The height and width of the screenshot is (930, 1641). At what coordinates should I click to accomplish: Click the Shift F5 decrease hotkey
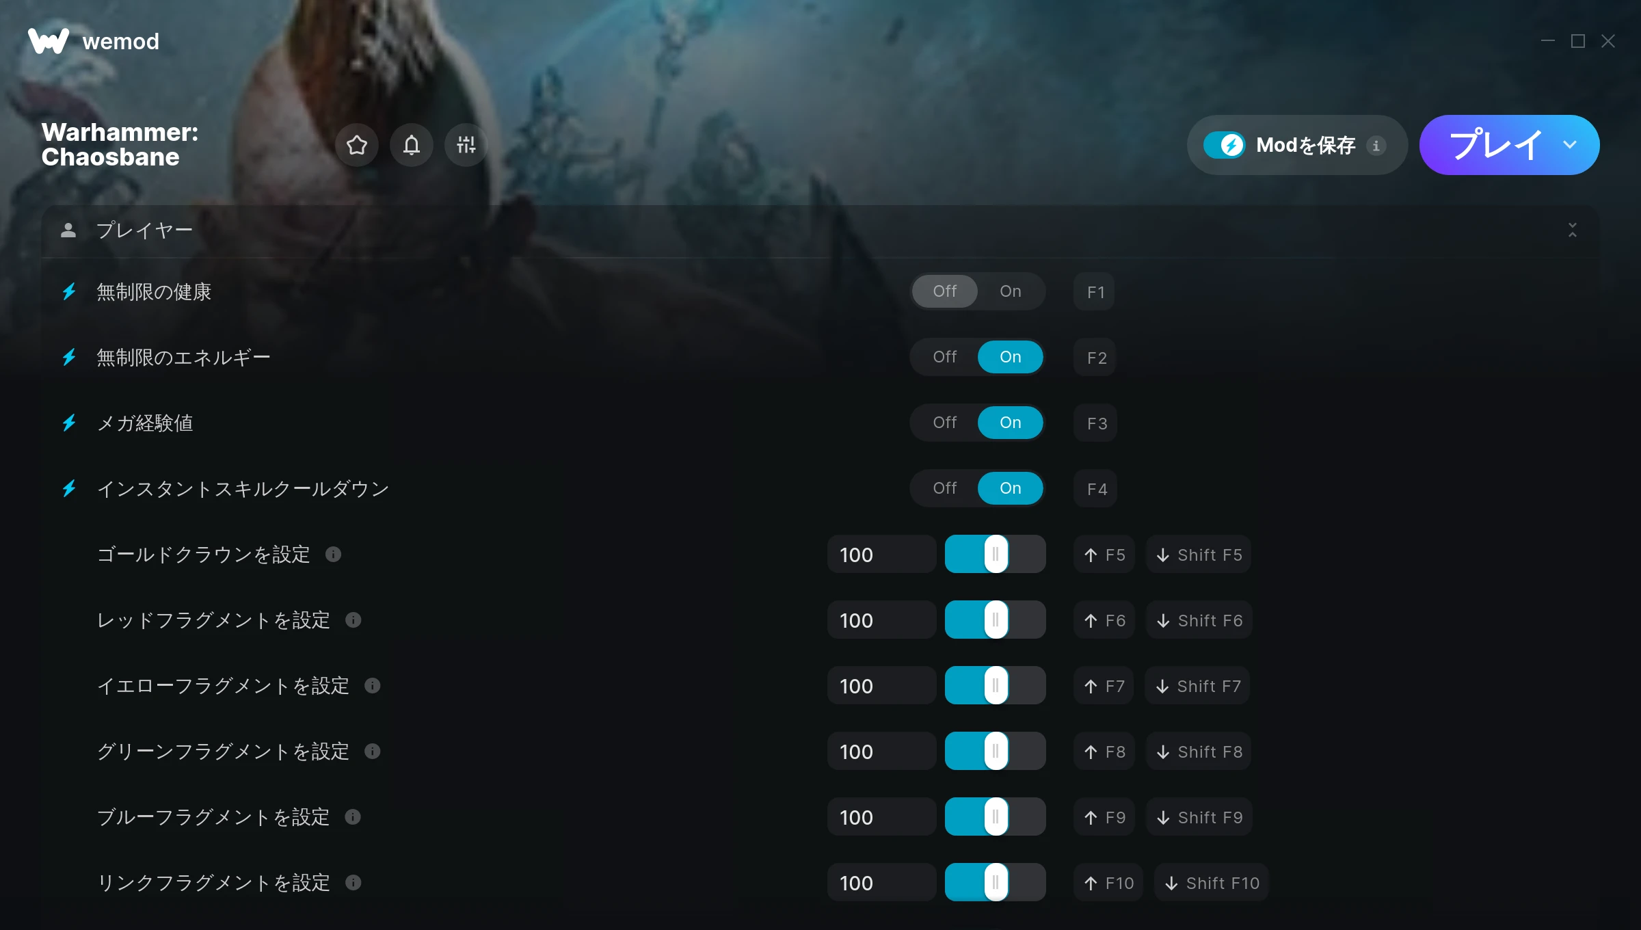tap(1199, 555)
